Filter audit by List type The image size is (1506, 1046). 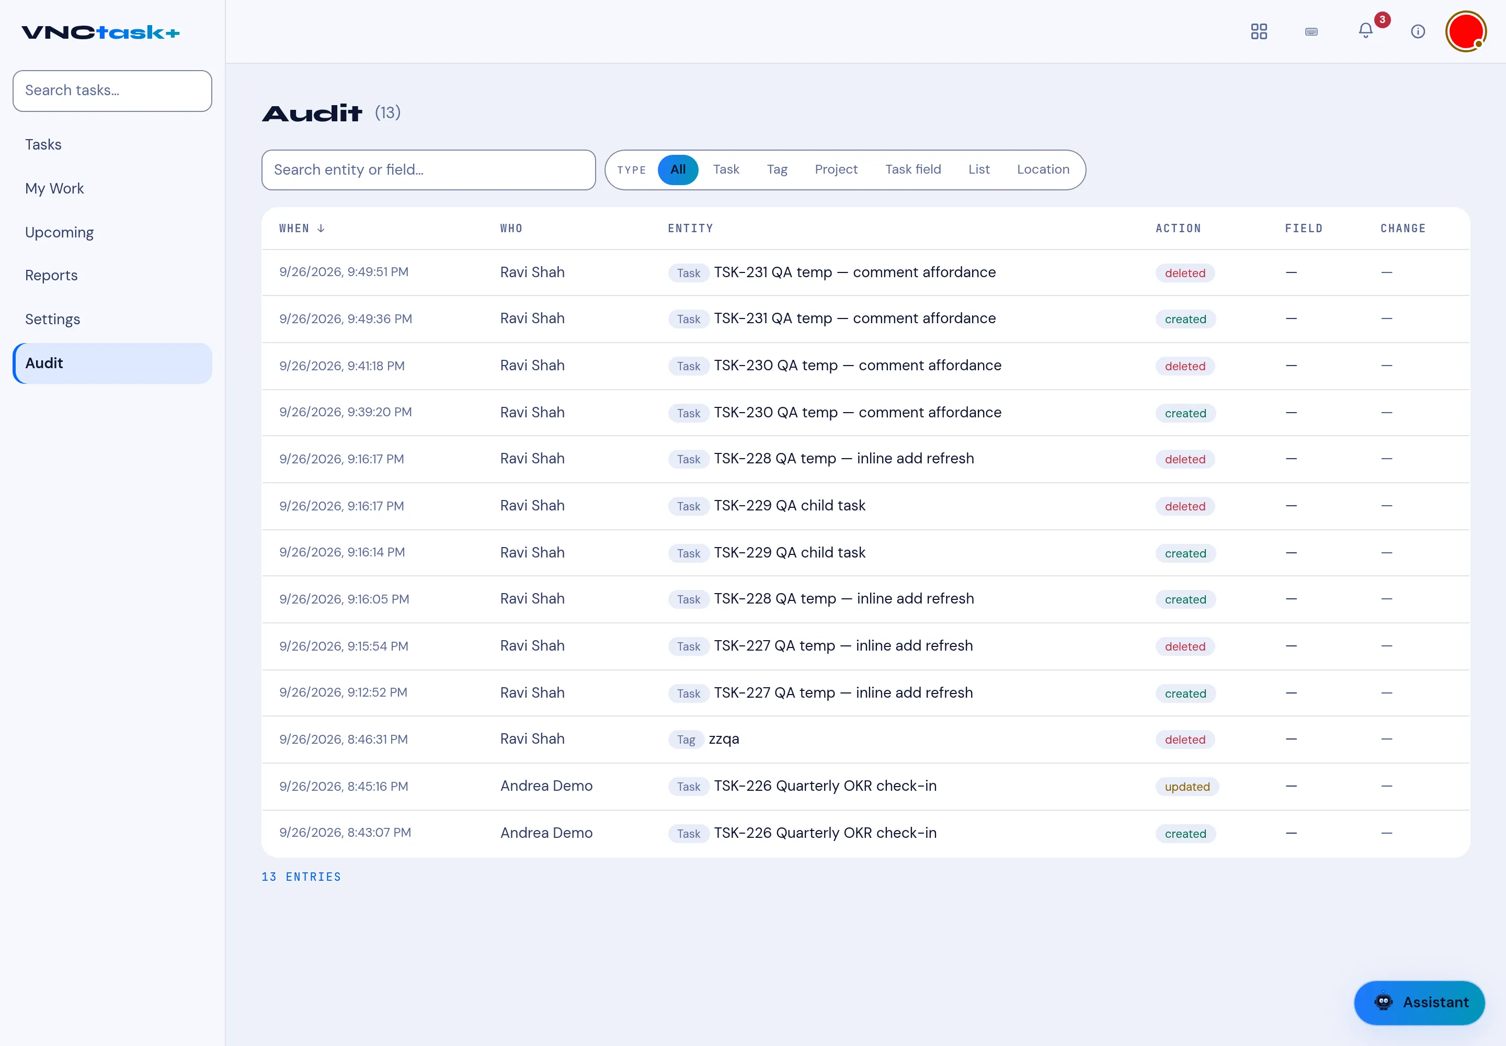pos(978,170)
